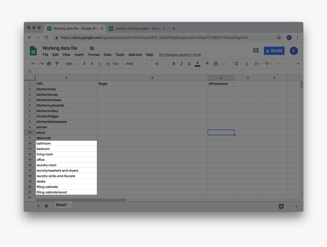
Task: Click the horizontal scrollbar thumb
Action: point(81,200)
